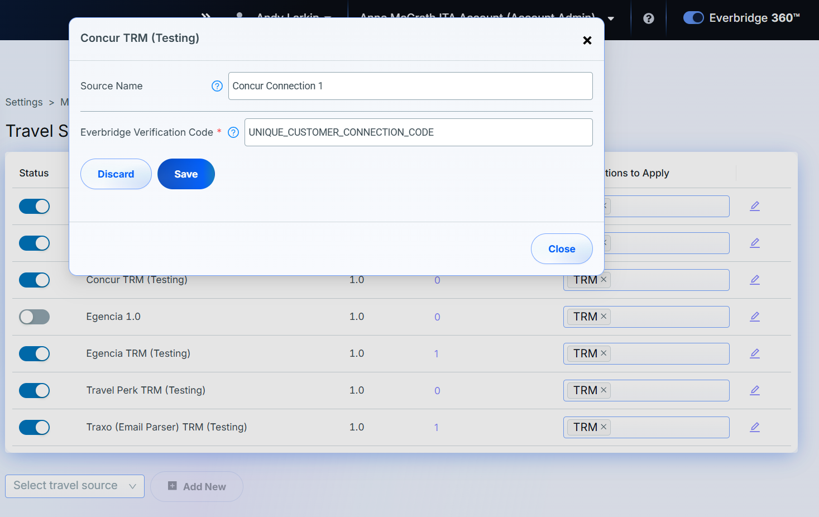Open Traxo row's applications to apply field
The width and height of the screenshot is (819, 517).
click(x=669, y=427)
